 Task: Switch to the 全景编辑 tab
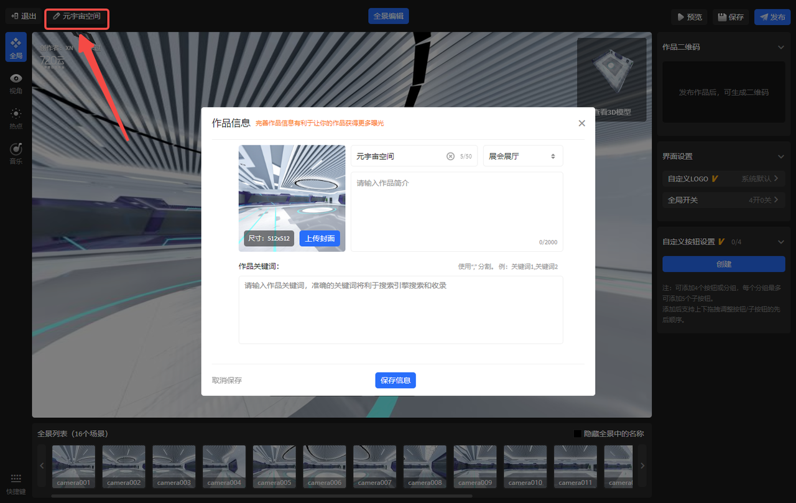(x=388, y=16)
